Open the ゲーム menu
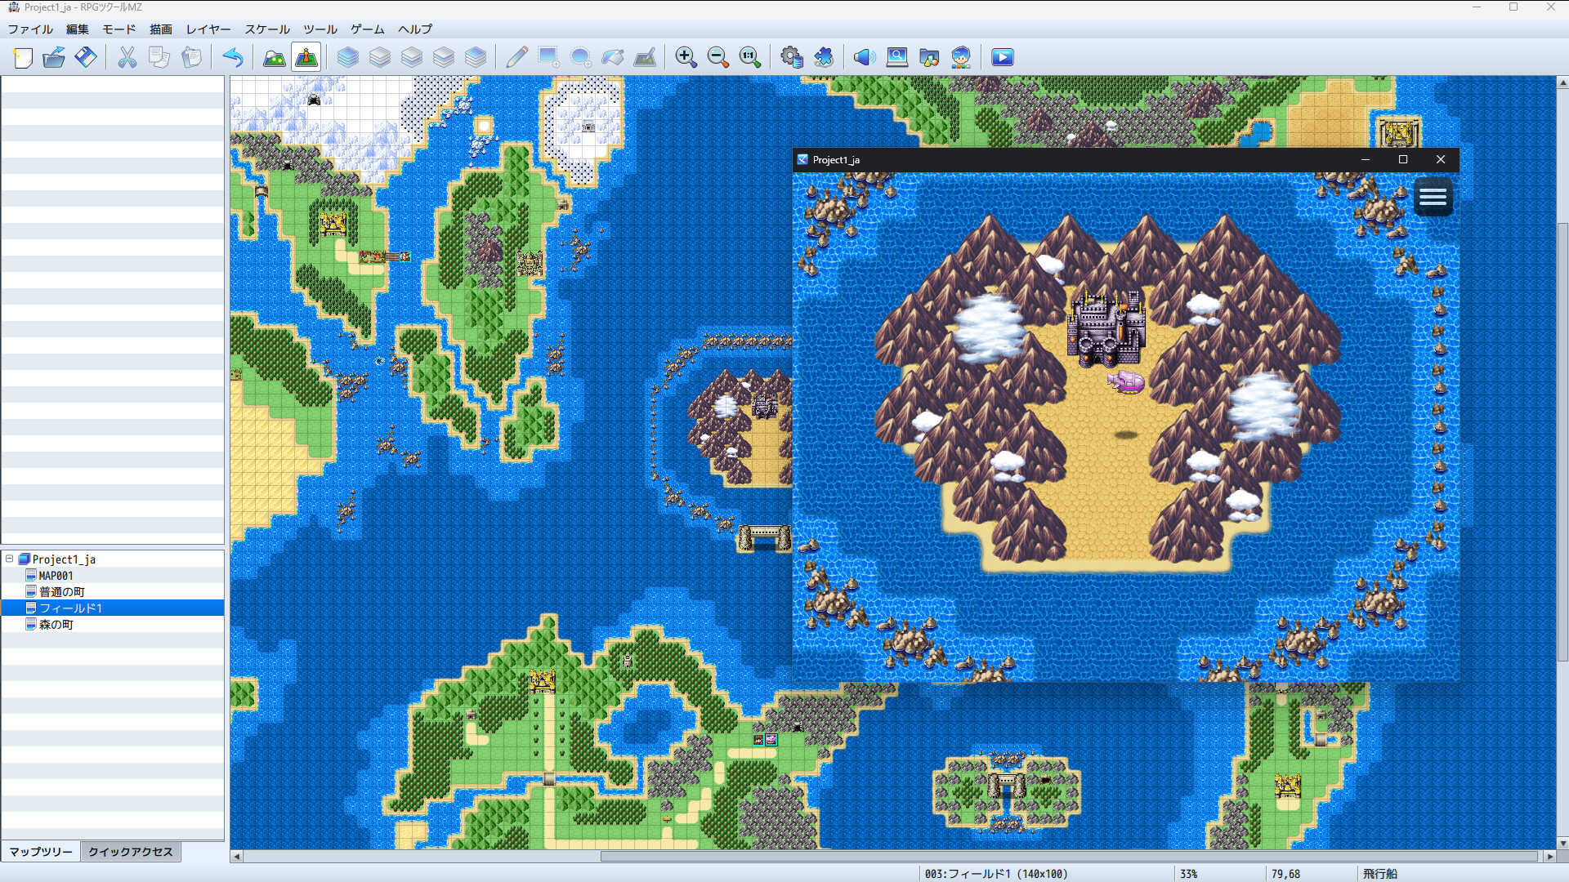The width and height of the screenshot is (1569, 882). click(x=367, y=29)
